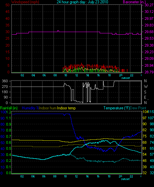
Task: Click the yellow indoor temp 97 value
Action: pyautogui.click(x=144, y=118)
